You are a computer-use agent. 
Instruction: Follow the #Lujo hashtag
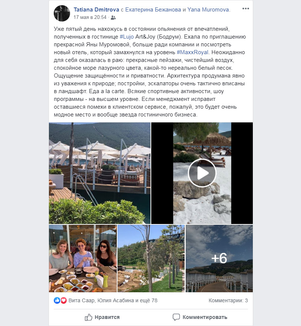tap(127, 37)
